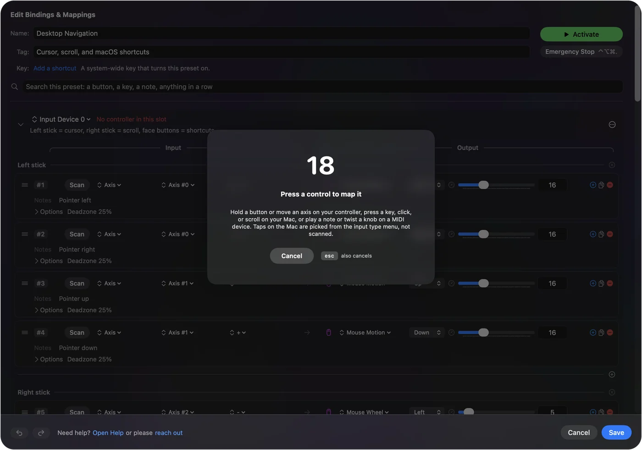Click the search magnifier icon

[15, 87]
